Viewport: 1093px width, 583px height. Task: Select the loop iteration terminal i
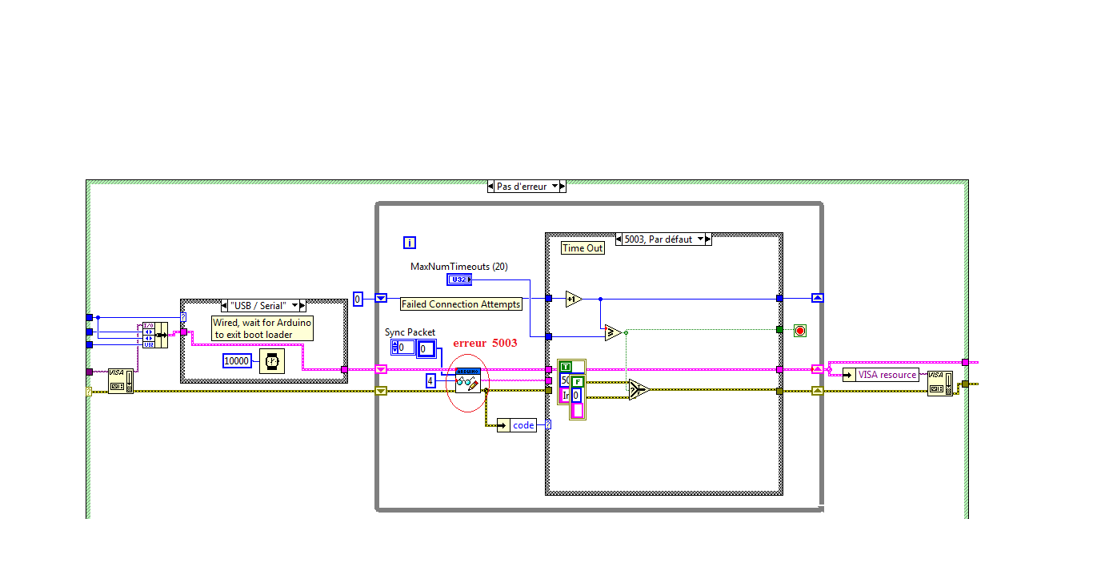coord(410,243)
